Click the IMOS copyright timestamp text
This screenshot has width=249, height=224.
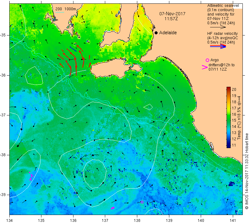(247, 171)
